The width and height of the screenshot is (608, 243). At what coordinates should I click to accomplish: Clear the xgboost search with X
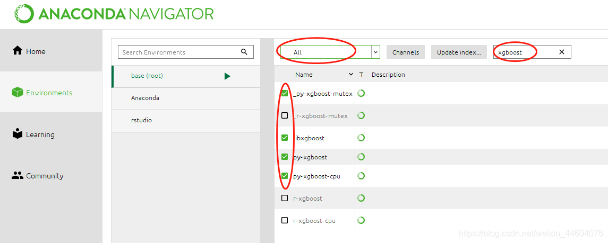click(561, 52)
